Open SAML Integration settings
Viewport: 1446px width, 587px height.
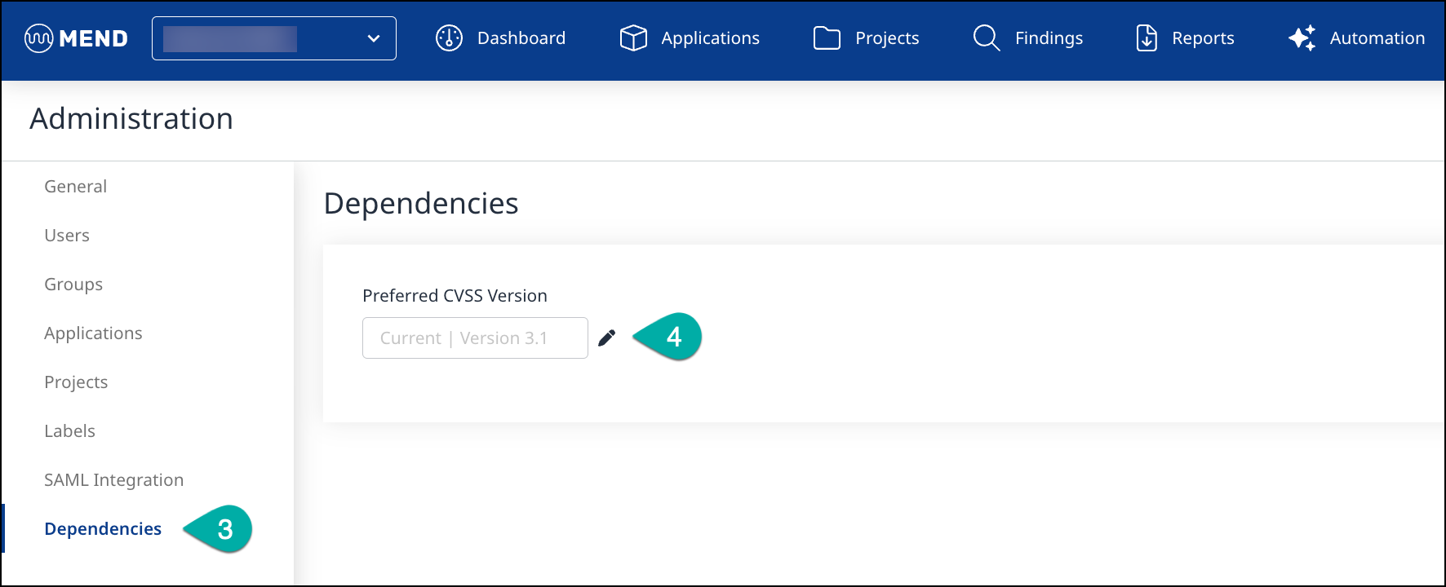[113, 480]
